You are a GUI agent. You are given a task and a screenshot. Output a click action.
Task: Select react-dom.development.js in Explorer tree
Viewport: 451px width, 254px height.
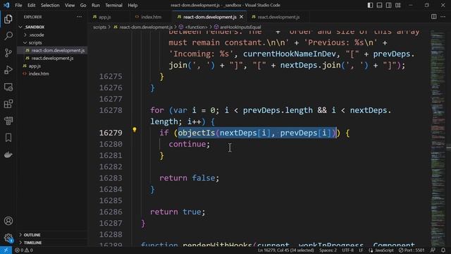point(52,50)
